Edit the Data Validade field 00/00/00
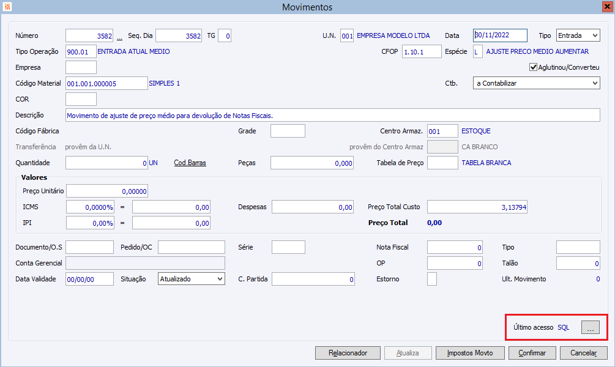Image resolution: width=615 pixels, height=367 pixels. click(x=89, y=279)
